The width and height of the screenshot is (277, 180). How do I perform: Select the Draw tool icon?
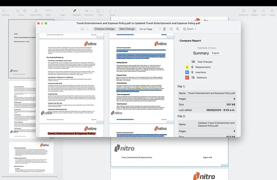[x=110, y=11]
